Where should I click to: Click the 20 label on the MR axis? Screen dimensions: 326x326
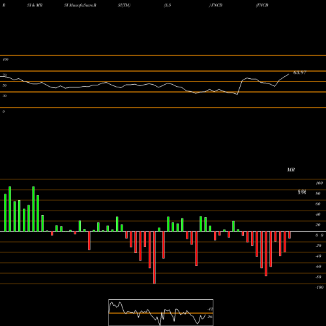[318, 225]
